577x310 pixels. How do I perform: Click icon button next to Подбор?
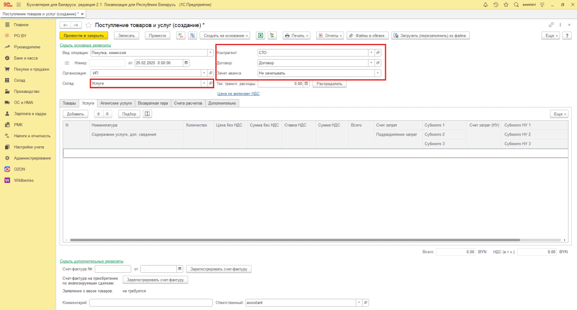(x=147, y=114)
